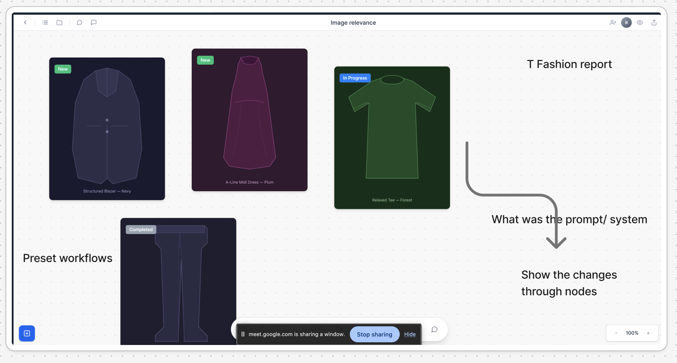677x363 pixels.
Task: Select the comment icon in the top toolbar
Action: click(x=93, y=23)
